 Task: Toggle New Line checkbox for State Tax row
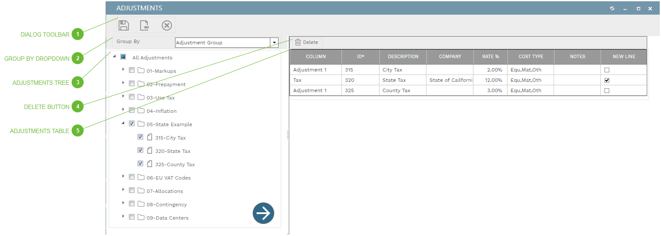tap(607, 80)
